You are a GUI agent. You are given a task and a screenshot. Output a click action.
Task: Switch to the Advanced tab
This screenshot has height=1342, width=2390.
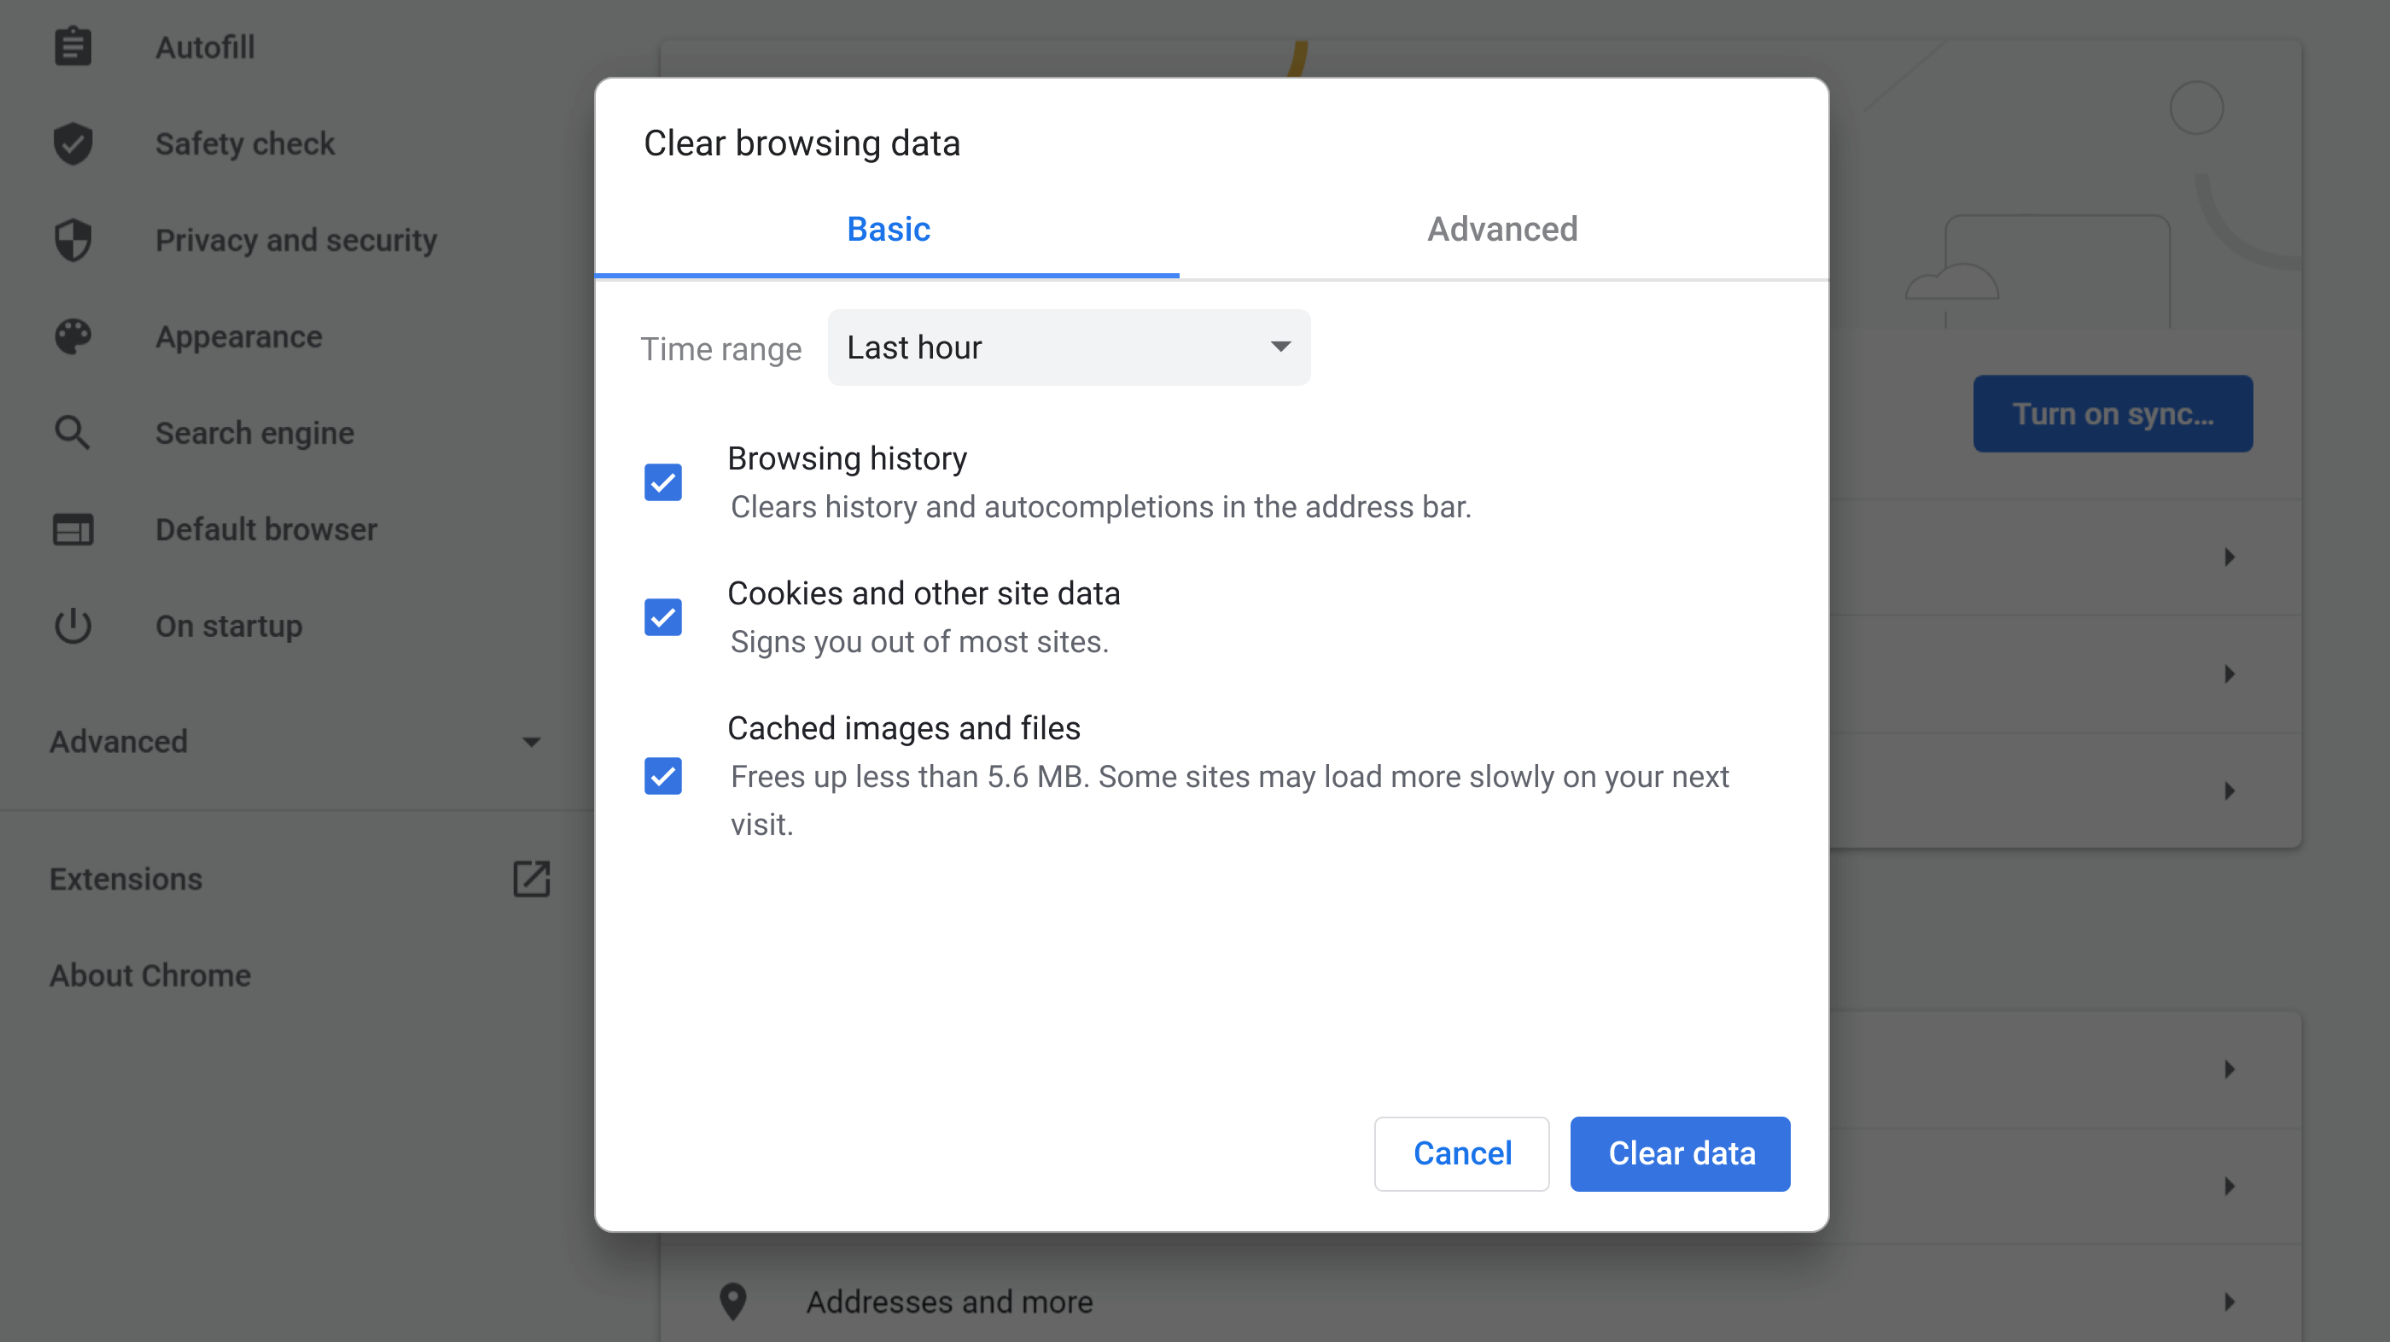pos(1501,228)
